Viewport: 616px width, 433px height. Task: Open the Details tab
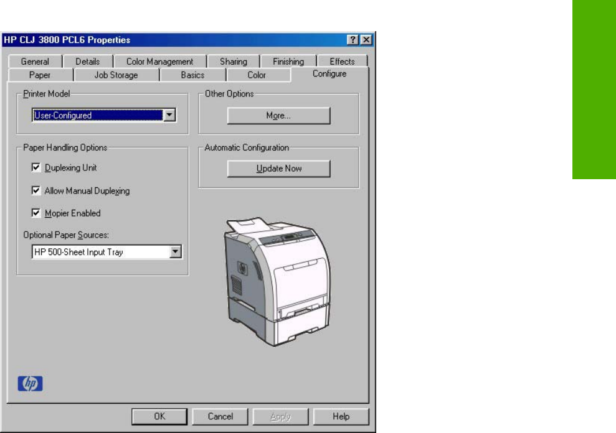pos(88,62)
